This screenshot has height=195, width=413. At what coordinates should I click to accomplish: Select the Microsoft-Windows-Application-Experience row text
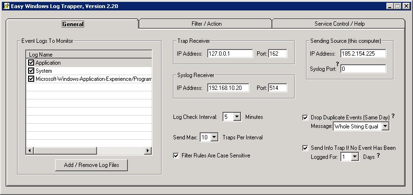94,79
